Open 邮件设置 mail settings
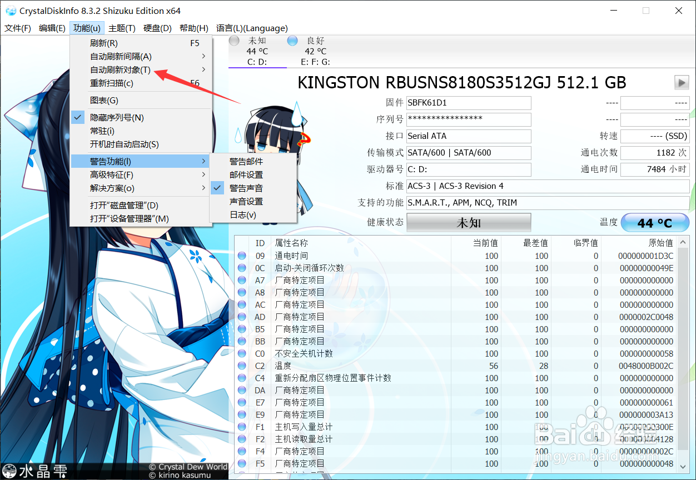This screenshot has width=696, height=480. (253, 175)
